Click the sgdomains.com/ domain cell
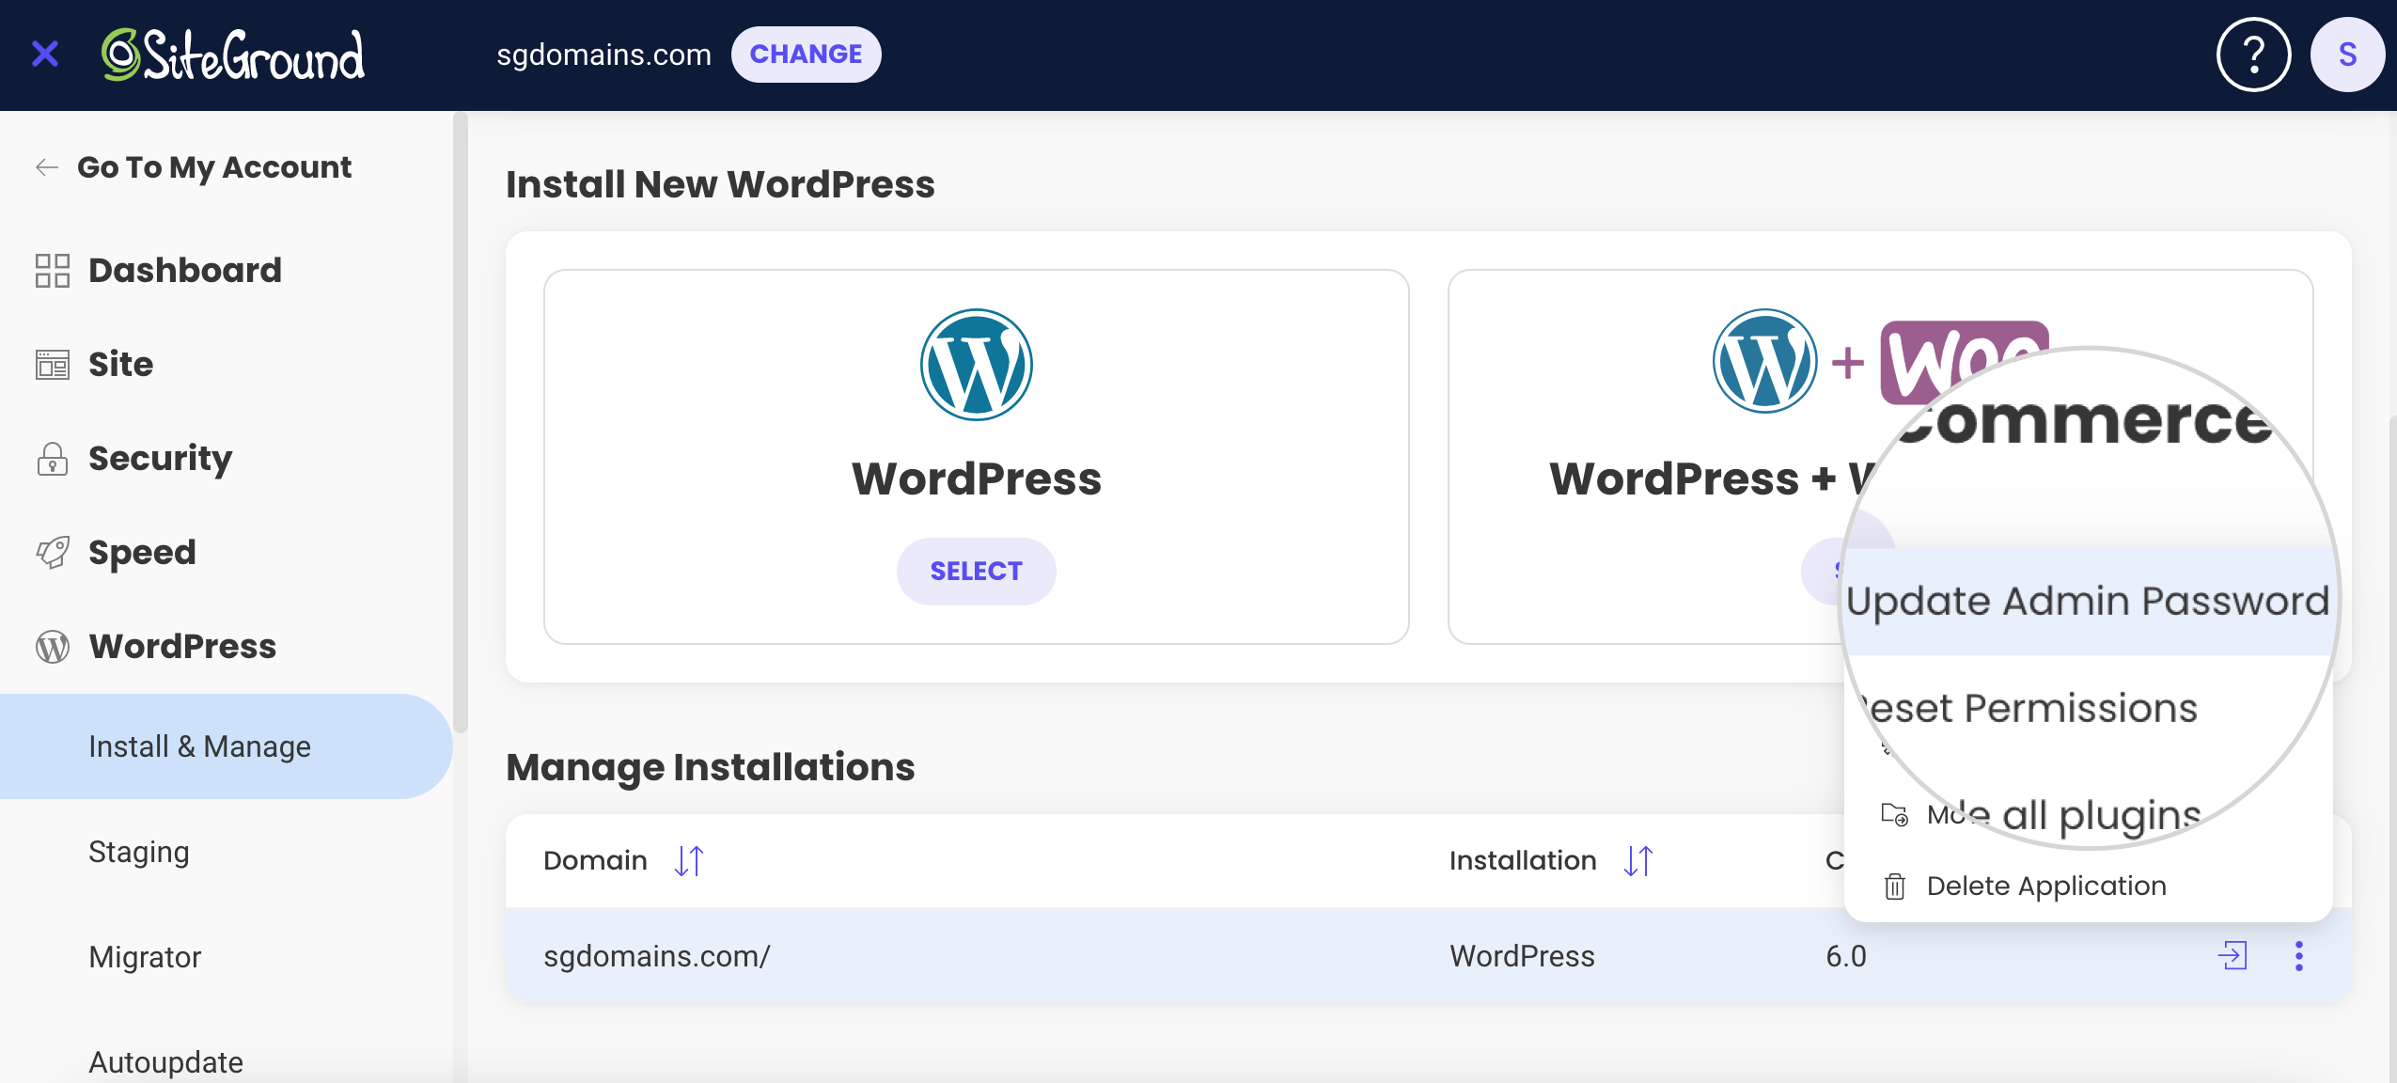This screenshot has height=1083, width=2397. [x=657, y=956]
